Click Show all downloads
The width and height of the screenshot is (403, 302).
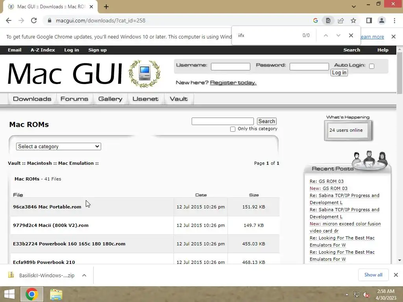373,275
